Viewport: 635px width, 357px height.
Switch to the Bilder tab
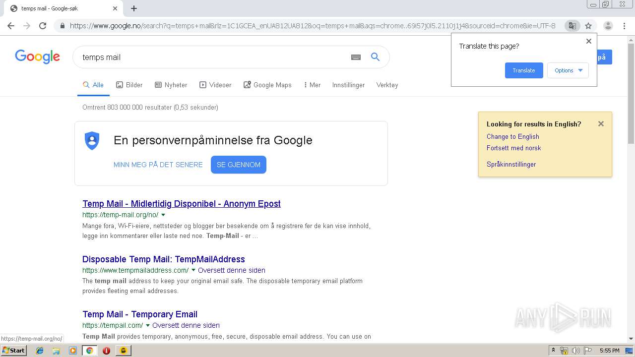click(x=129, y=85)
